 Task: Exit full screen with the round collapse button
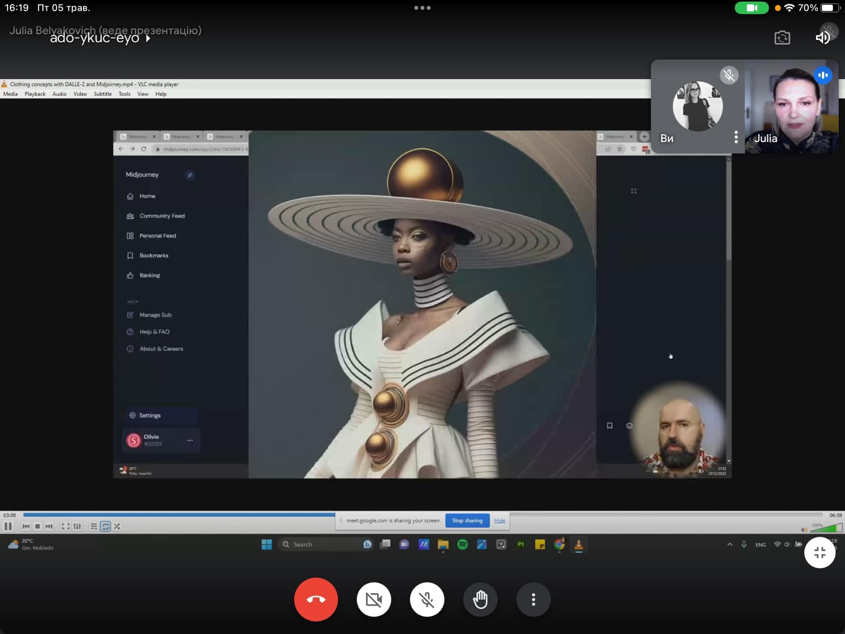coord(820,552)
